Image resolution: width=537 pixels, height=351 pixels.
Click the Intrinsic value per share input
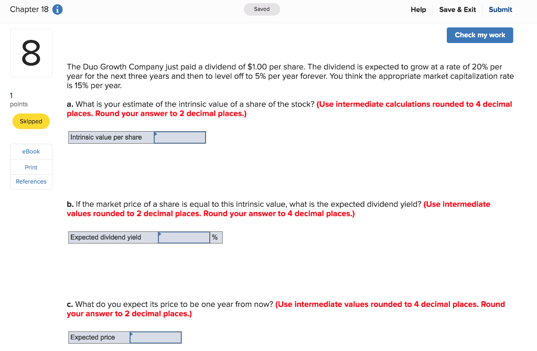[180, 137]
